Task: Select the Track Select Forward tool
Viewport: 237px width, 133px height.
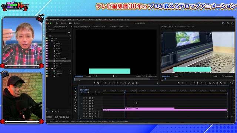Action: coord(75,92)
